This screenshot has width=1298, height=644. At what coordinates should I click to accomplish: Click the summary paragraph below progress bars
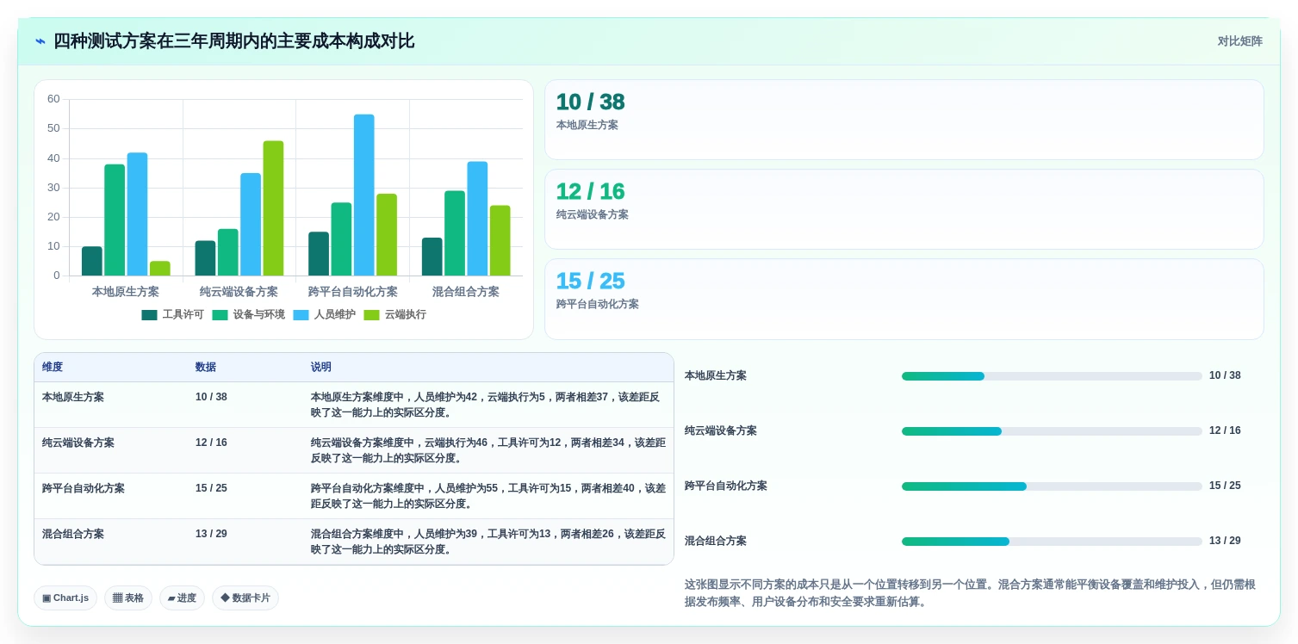click(x=970, y=593)
